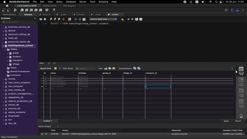Expand the student table node
This screenshot has height=139, width=247.
click(8, 57)
